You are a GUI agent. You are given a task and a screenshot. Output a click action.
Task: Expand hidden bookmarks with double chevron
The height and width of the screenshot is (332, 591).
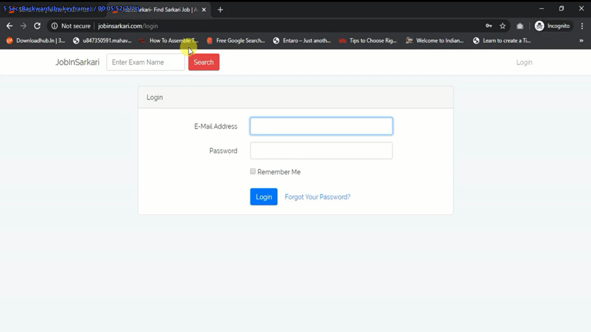[581, 41]
